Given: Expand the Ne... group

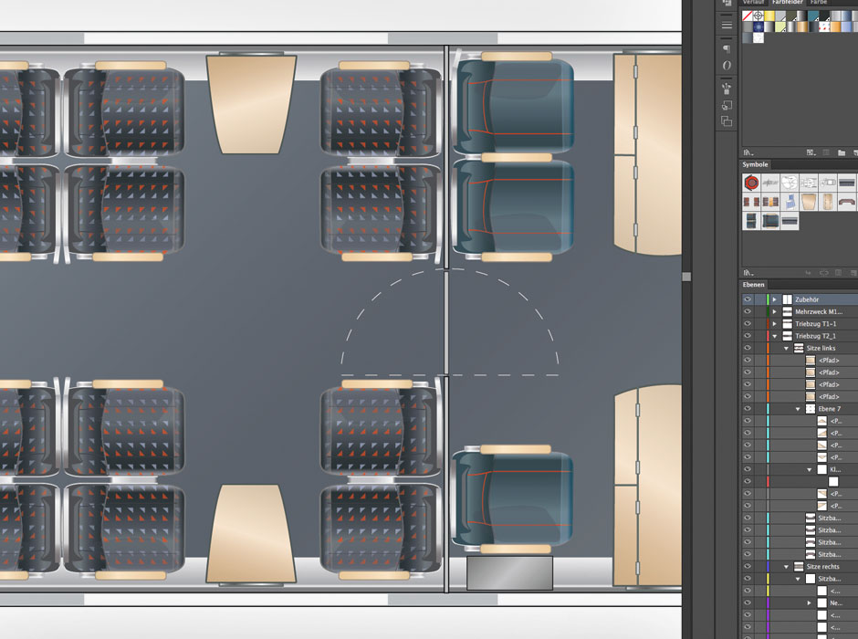Looking at the screenshot, I should tap(810, 602).
